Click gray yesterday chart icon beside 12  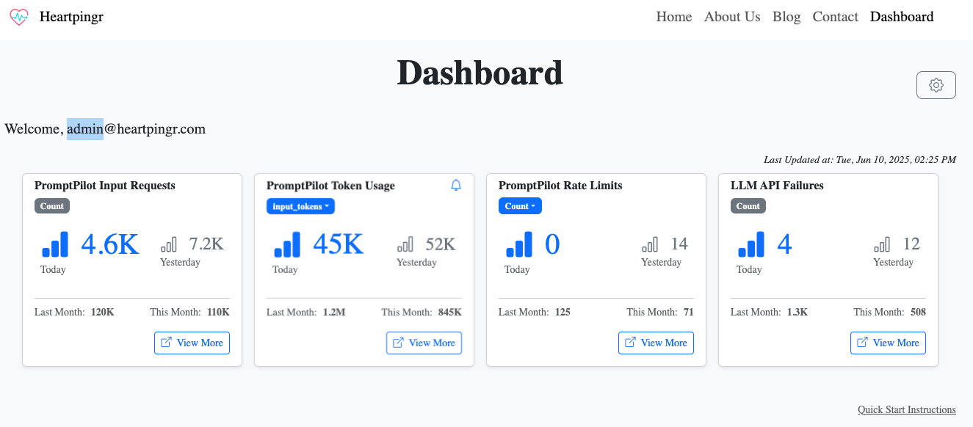tap(882, 244)
